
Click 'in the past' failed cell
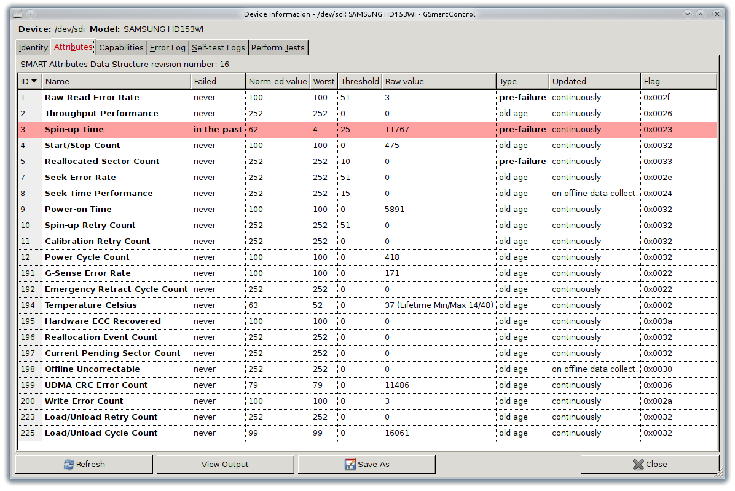tap(218, 129)
